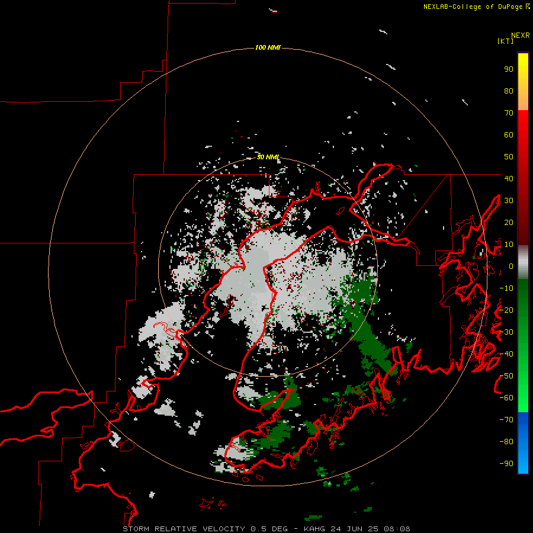Select the -60 value on velocity scale

506,398
